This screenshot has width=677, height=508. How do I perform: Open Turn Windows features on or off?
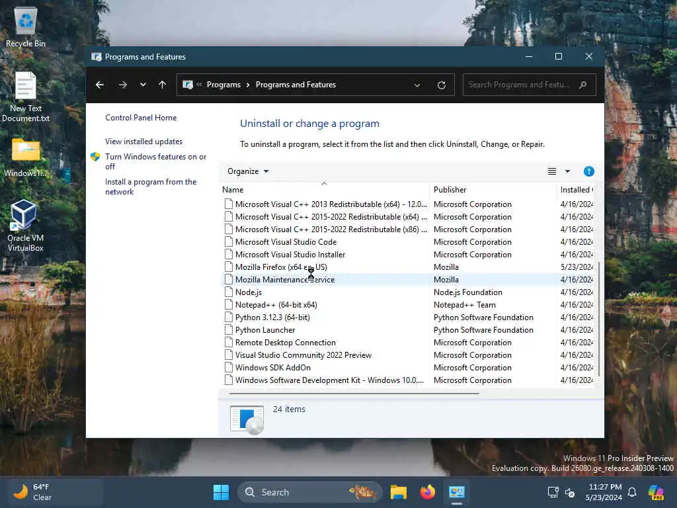point(156,161)
